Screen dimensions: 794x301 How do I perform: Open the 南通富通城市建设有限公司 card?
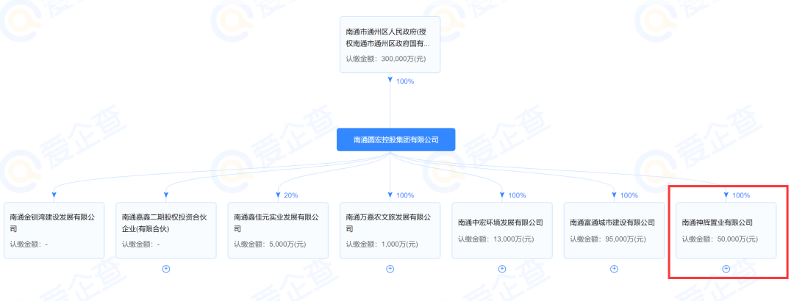[614, 231]
